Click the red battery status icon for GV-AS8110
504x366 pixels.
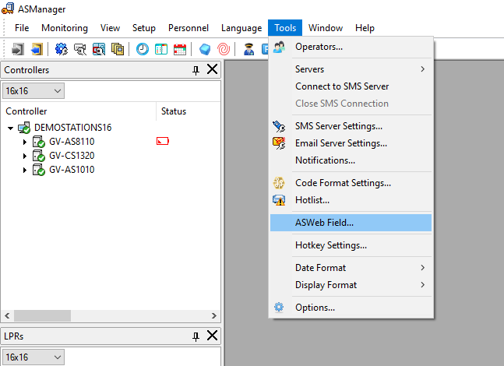click(x=163, y=141)
